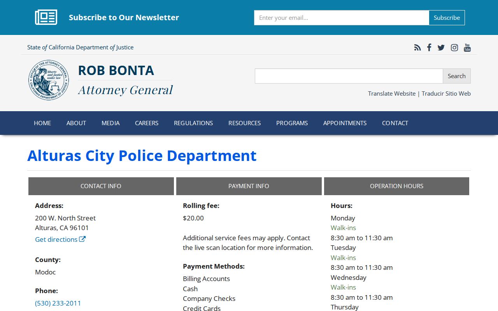Click the Billing Accounts payment method
Screen dimensions: 498x311
pyautogui.click(x=207, y=279)
